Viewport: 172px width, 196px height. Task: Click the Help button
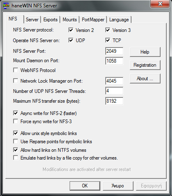(145, 52)
